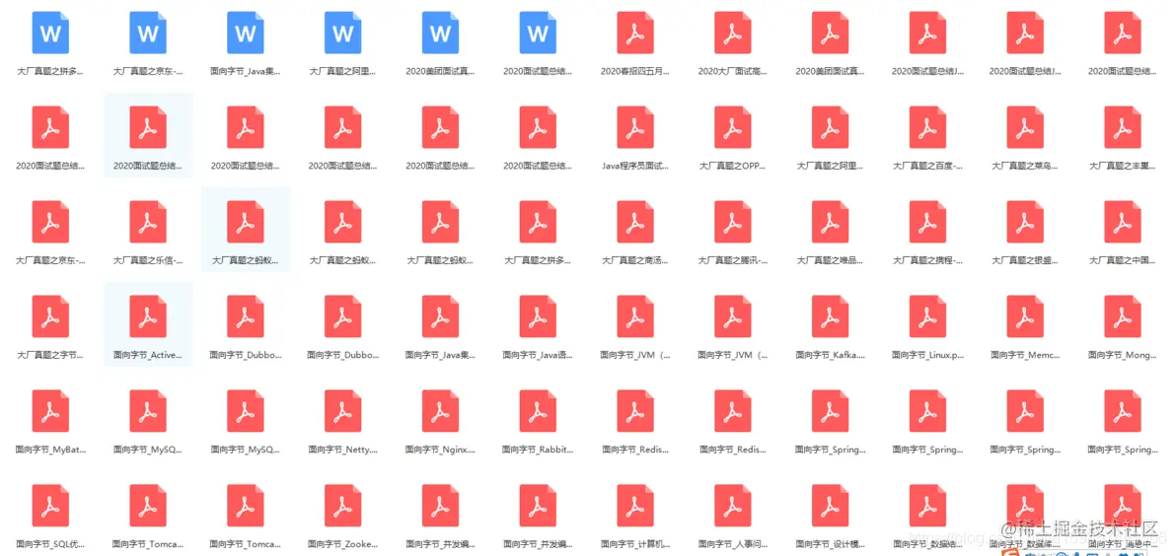Select the Word file 大厂真题之拼多
The width and height of the screenshot is (1176, 556).
pos(50,34)
